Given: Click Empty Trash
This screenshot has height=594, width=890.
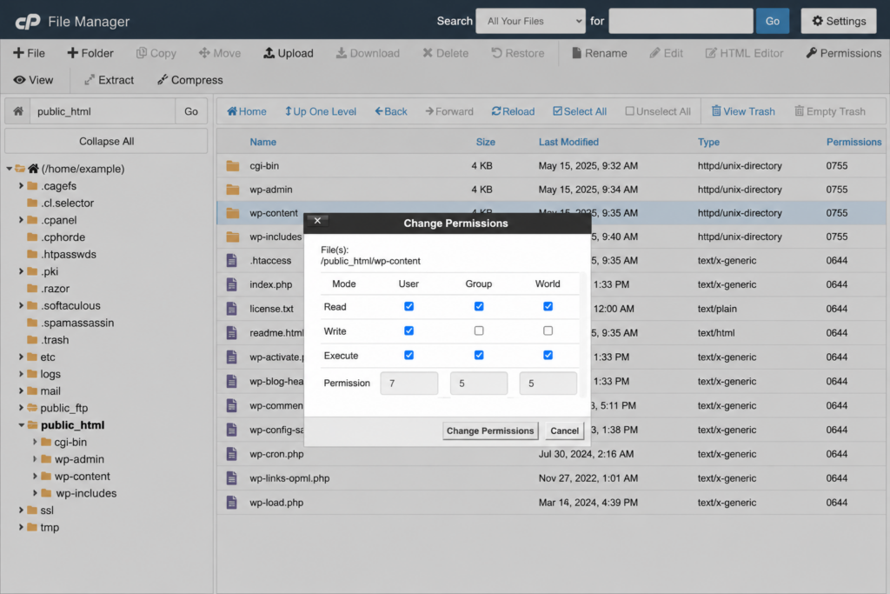Looking at the screenshot, I should 830,111.
